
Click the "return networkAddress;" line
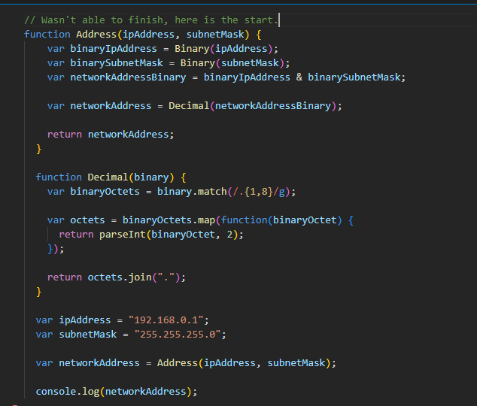(x=111, y=135)
